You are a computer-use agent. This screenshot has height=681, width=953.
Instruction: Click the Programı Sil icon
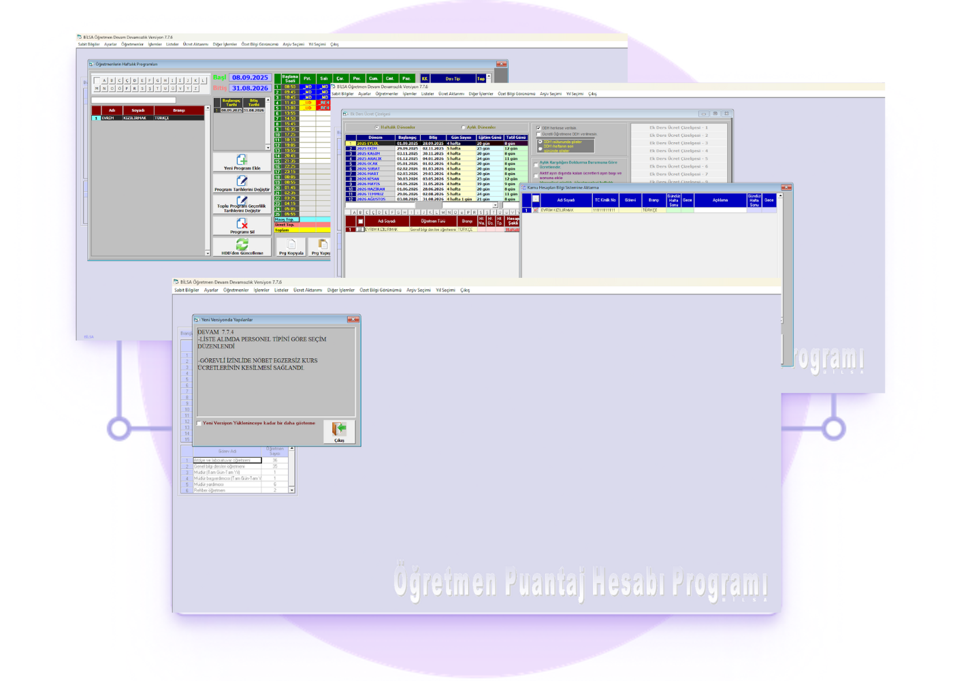click(x=242, y=223)
